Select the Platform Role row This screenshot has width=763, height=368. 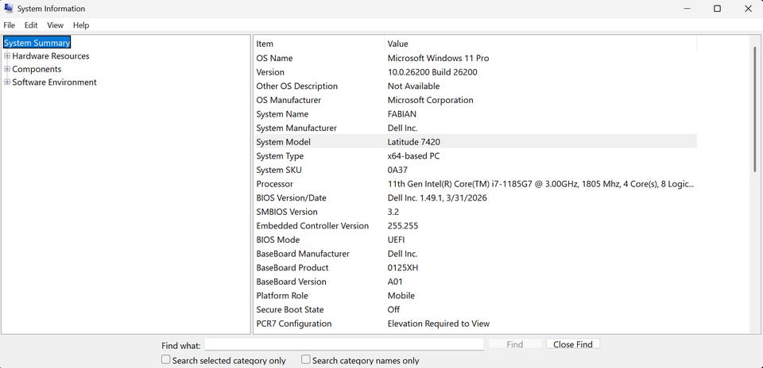(x=475, y=296)
